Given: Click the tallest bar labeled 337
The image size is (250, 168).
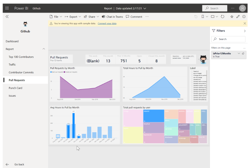Looking at the screenshot, I should click(74, 125).
